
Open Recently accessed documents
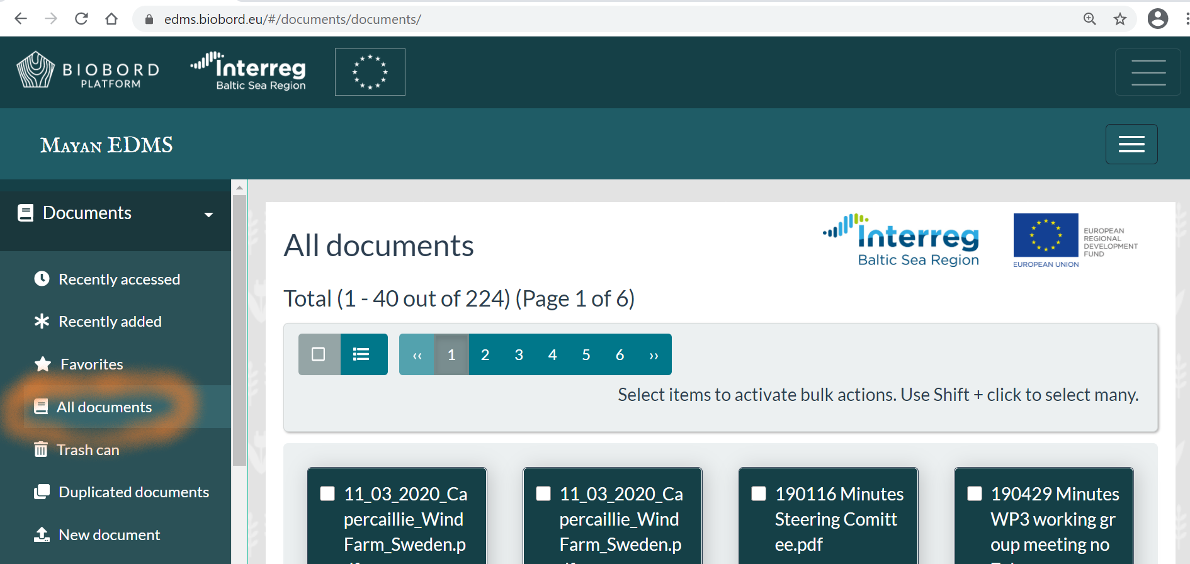119,279
